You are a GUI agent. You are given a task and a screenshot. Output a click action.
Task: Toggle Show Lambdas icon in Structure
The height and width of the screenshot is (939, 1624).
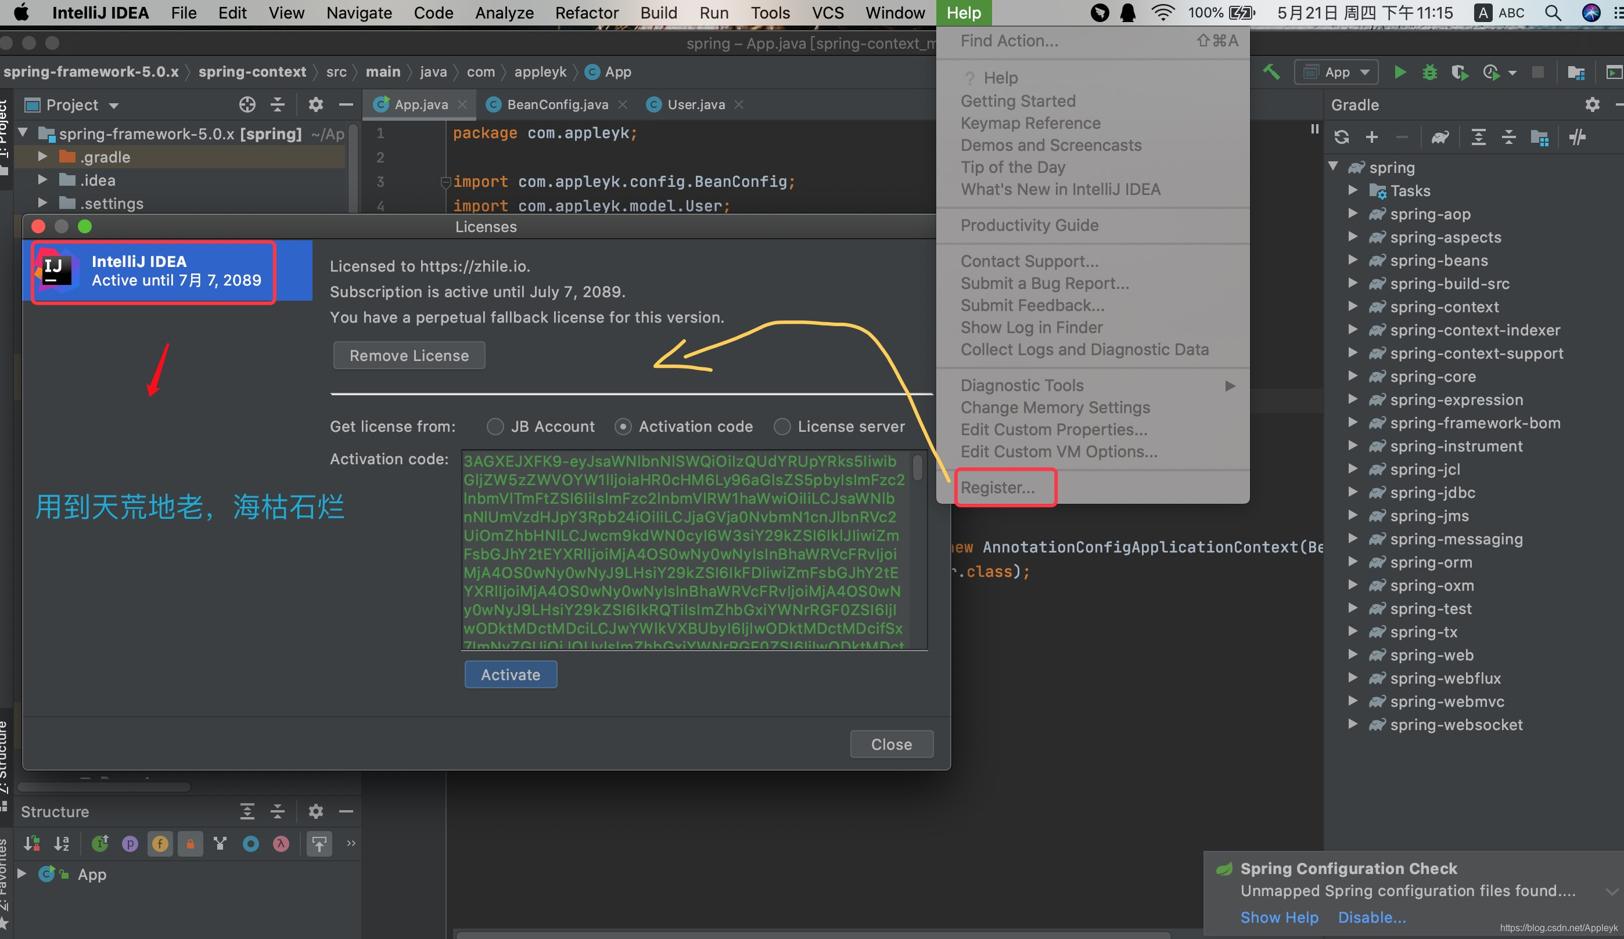[x=281, y=843]
